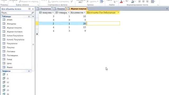Open the ID покупки column dropdown arrow

tap(53, 13)
